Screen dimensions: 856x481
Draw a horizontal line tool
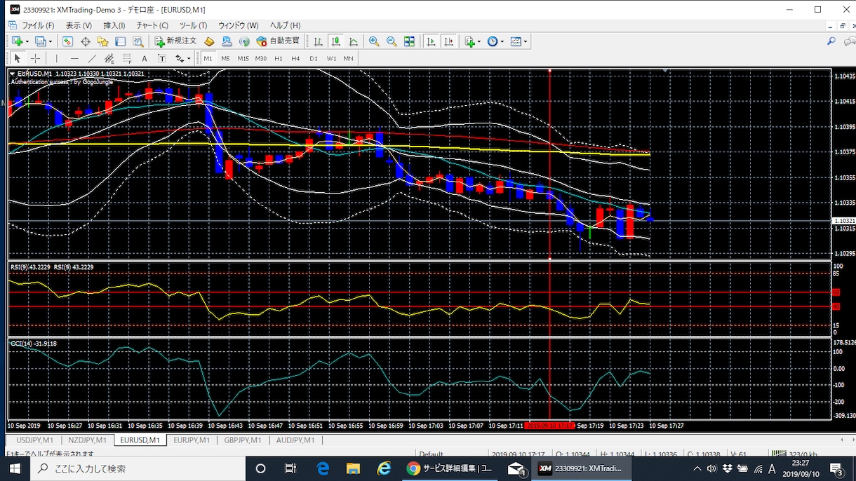[x=74, y=58]
